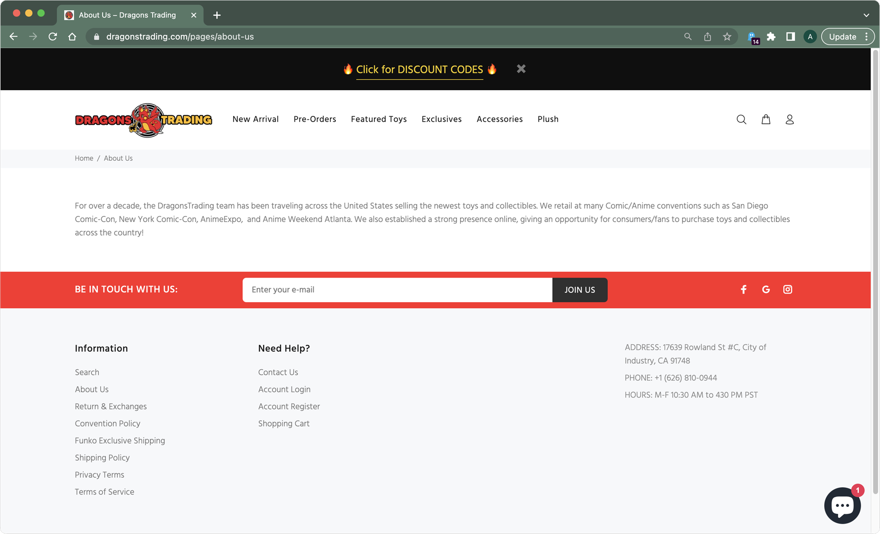Click the HOURS text in footer
The height and width of the screenshot is (534, 880).
[691, 395]
